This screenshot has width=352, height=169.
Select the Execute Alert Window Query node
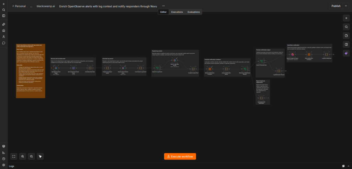tap(123, 68)
